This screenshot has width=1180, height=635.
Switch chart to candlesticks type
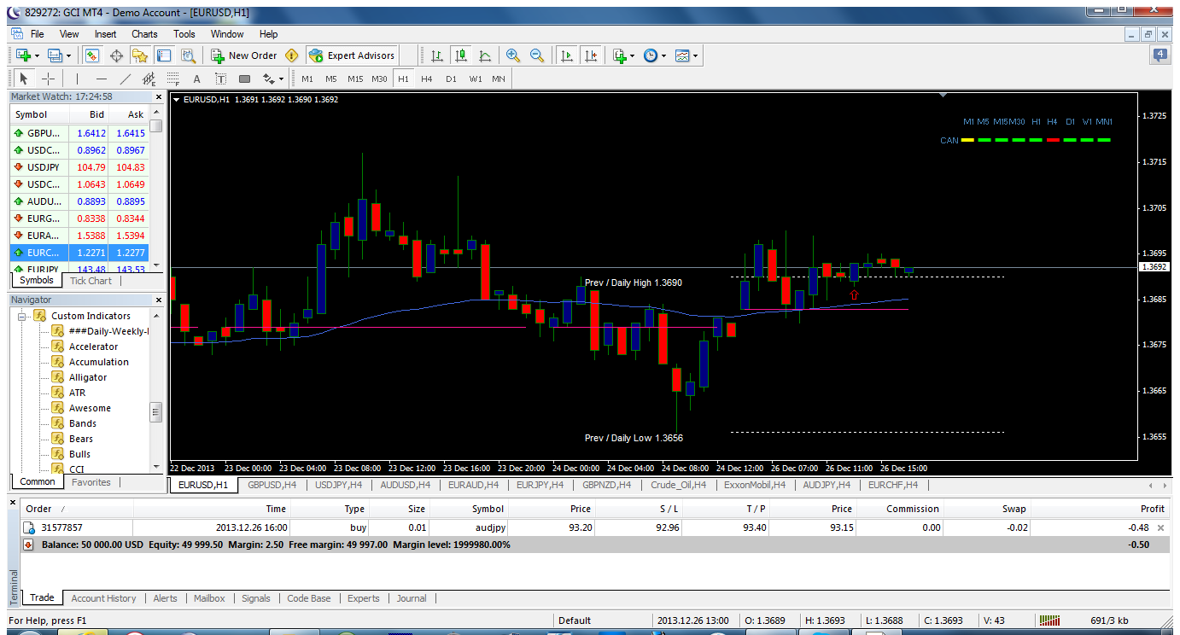[x=461, y=55]
